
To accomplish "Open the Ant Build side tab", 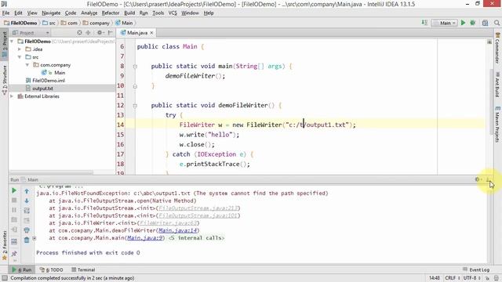I will 497,85.
